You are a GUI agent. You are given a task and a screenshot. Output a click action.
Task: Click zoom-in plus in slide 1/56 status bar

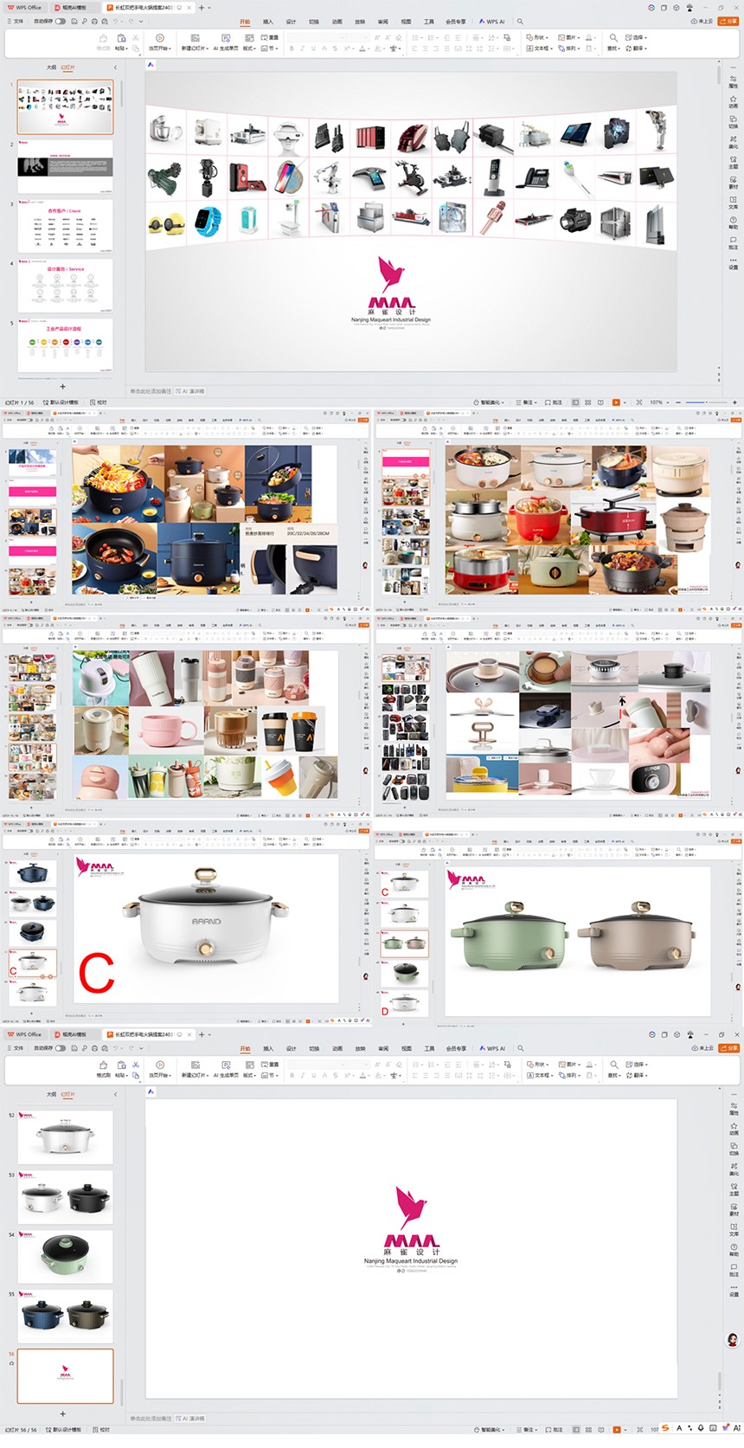point(735,402)
